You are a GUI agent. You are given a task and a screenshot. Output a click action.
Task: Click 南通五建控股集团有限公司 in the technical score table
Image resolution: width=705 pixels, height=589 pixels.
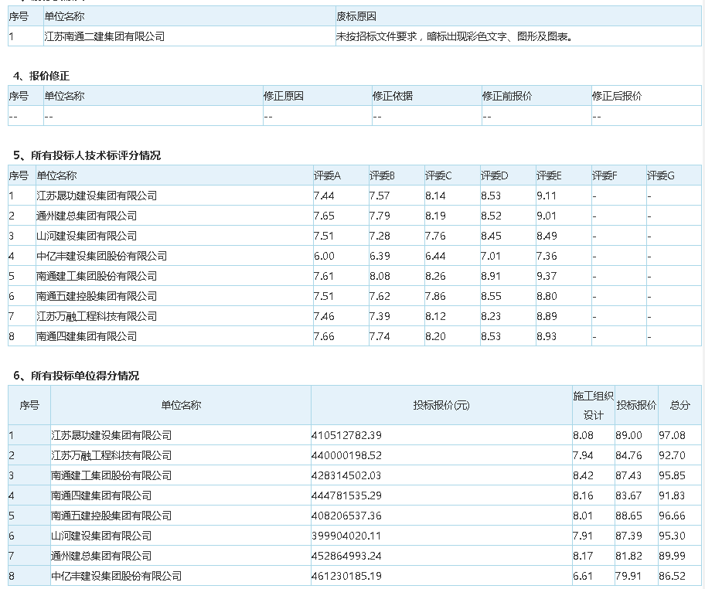97,296
